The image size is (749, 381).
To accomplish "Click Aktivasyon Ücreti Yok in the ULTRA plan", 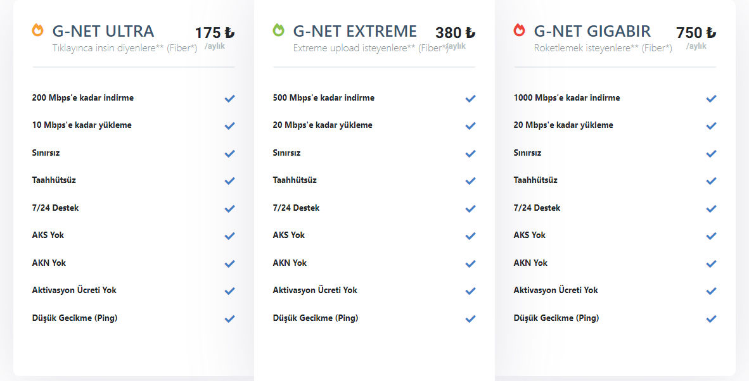I will tap(74, 290).
